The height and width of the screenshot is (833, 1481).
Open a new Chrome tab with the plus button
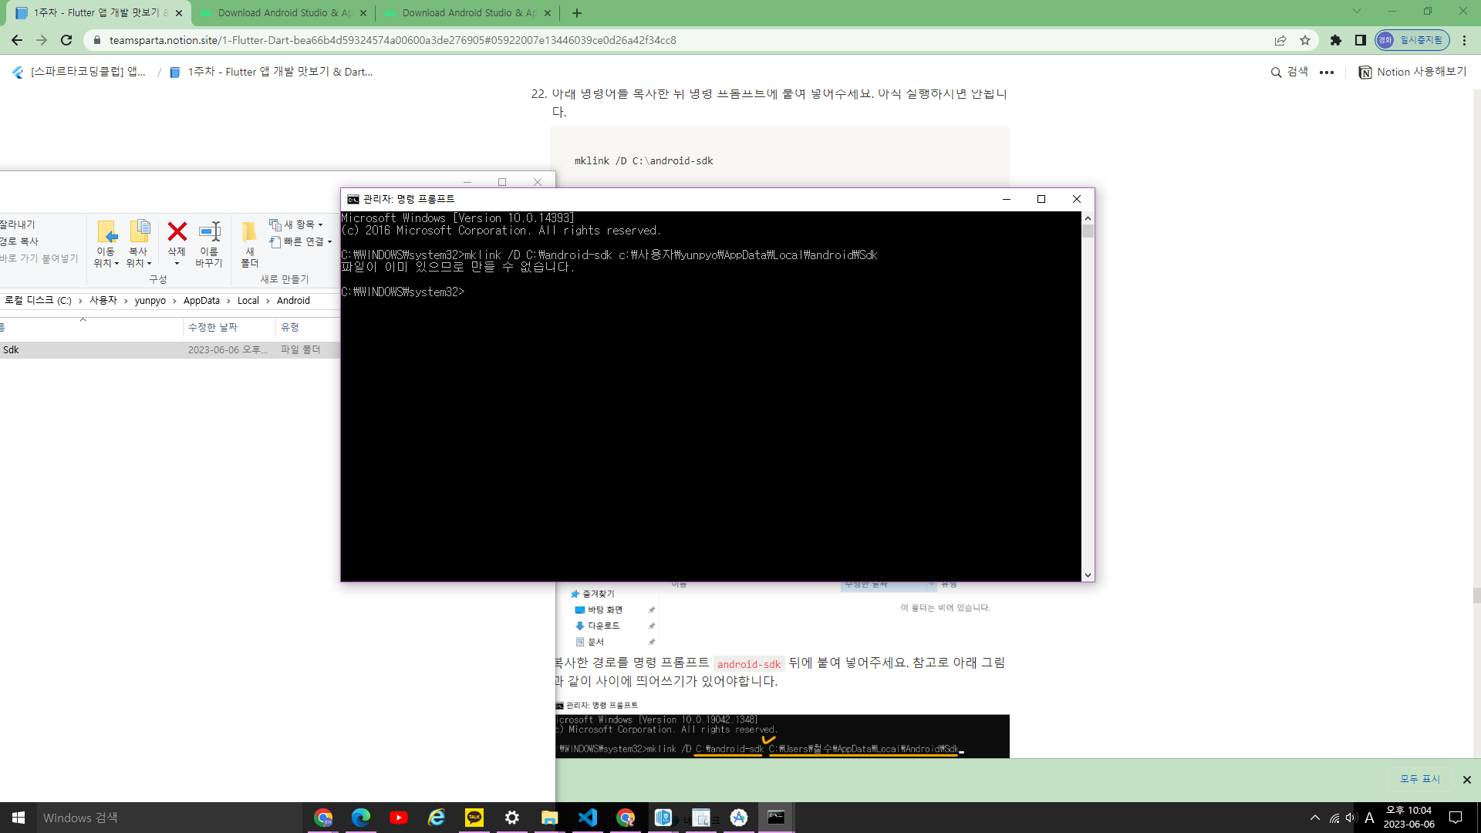(x=577, y=13)
